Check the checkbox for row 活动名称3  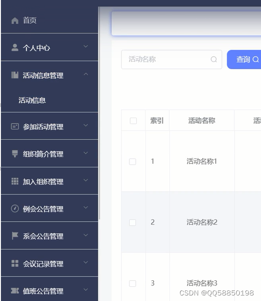tap(133, 283)
